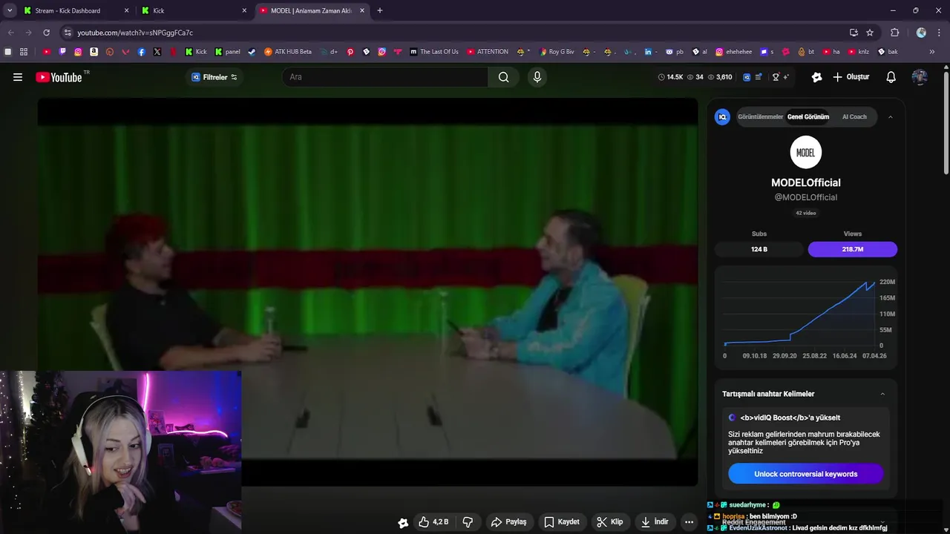Close the MODEL YouTube browser tab
Viewport: 950px width, 534px height.
click(x=362, y=10)
